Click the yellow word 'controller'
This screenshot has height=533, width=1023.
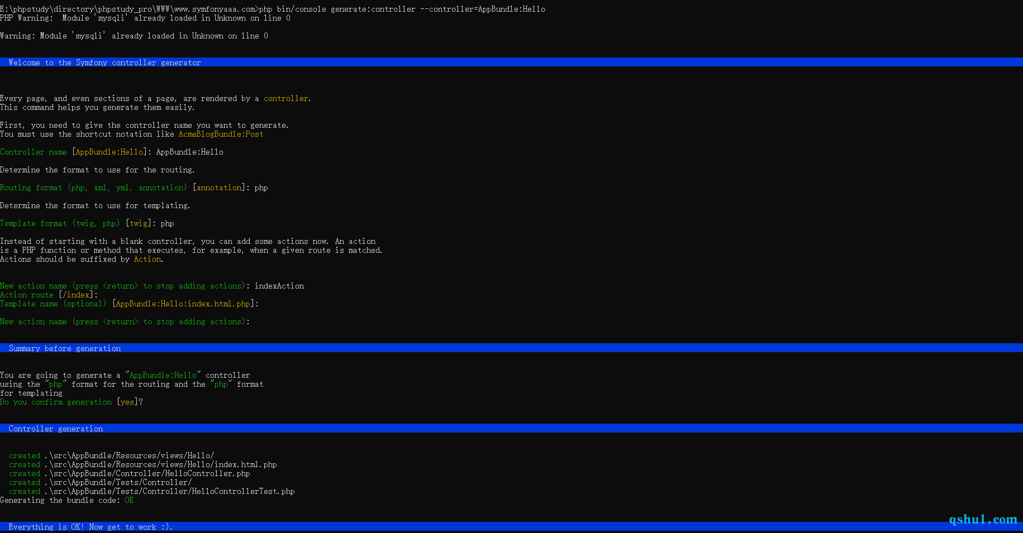pyautogui.click(x=286, y=98)
